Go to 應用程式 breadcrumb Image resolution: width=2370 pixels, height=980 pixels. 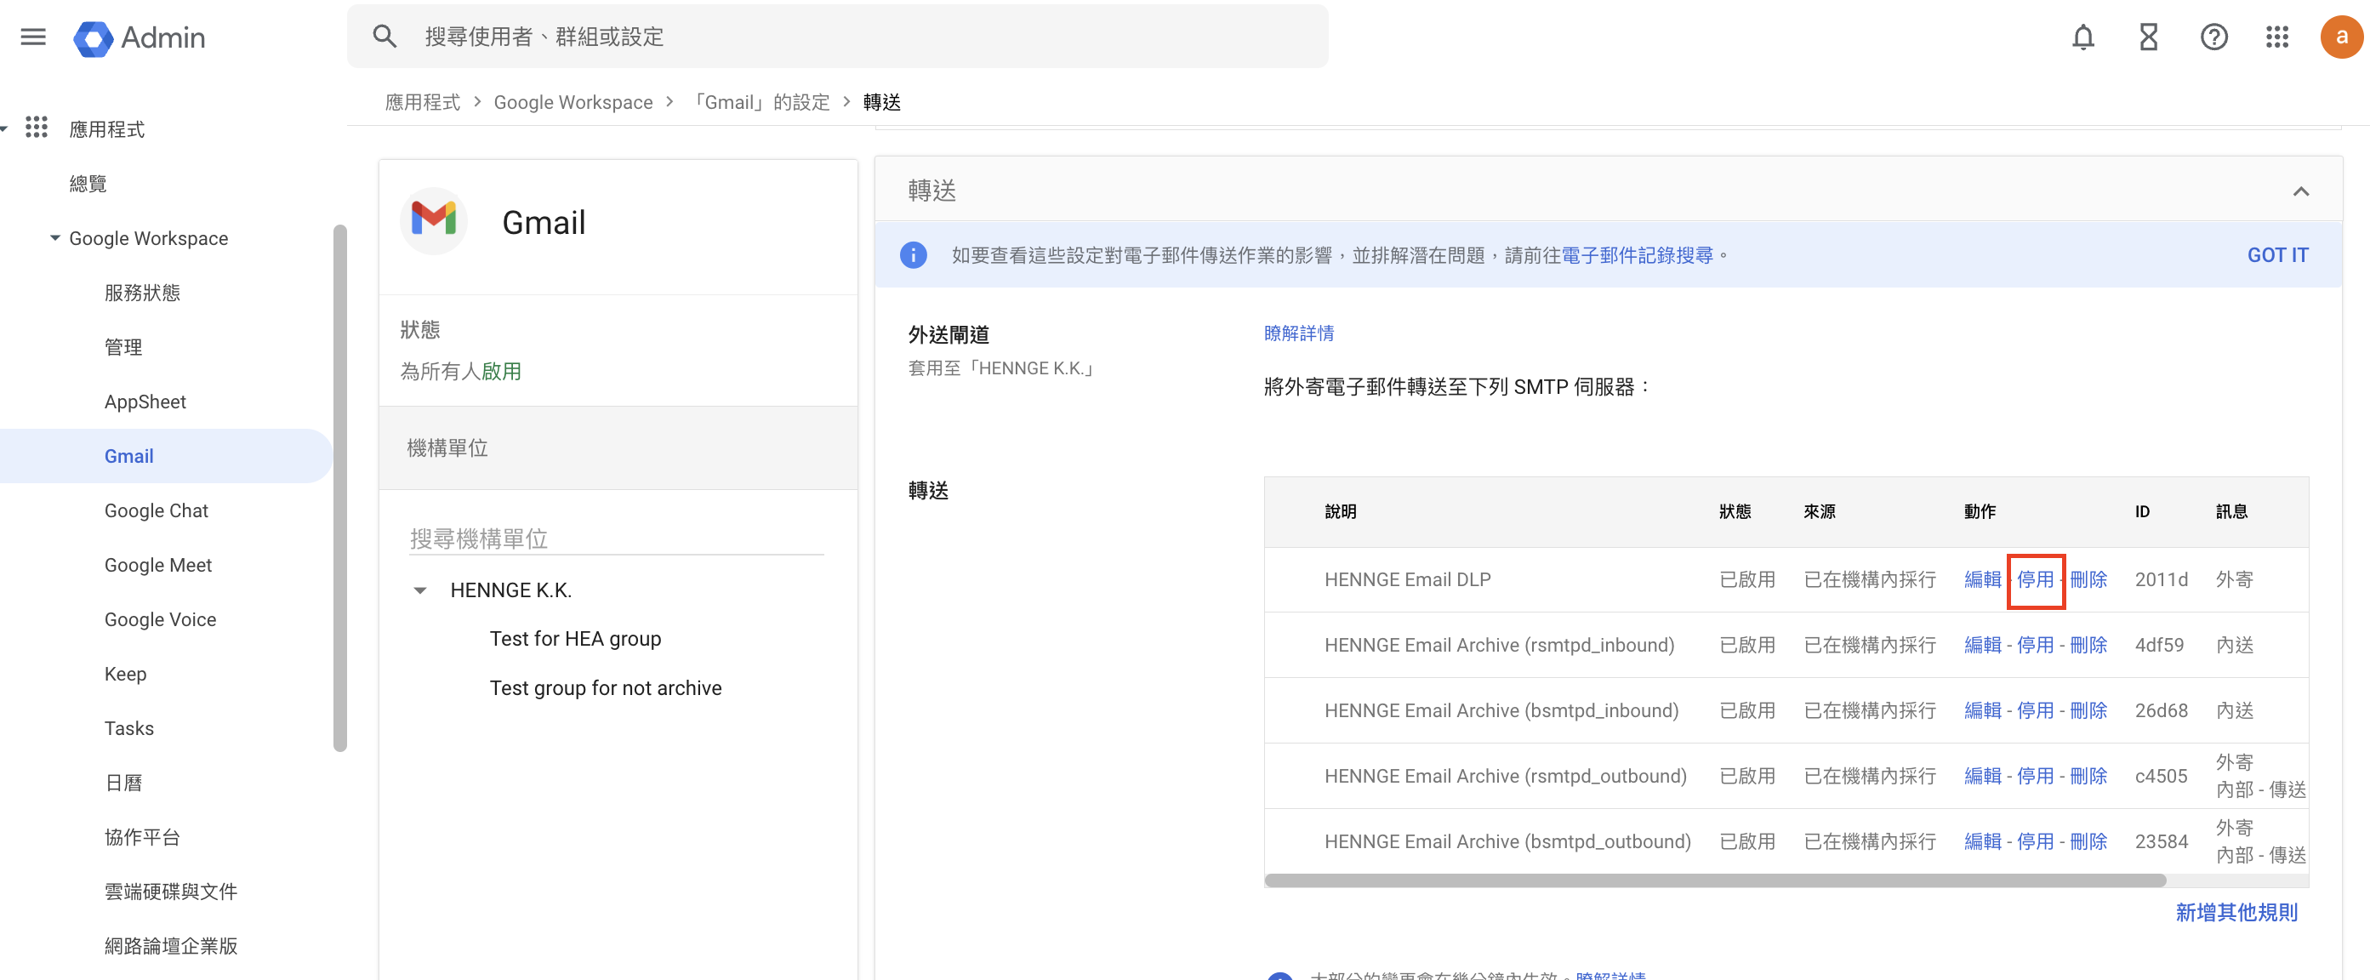pyautogui.click(x=422, y=102)
